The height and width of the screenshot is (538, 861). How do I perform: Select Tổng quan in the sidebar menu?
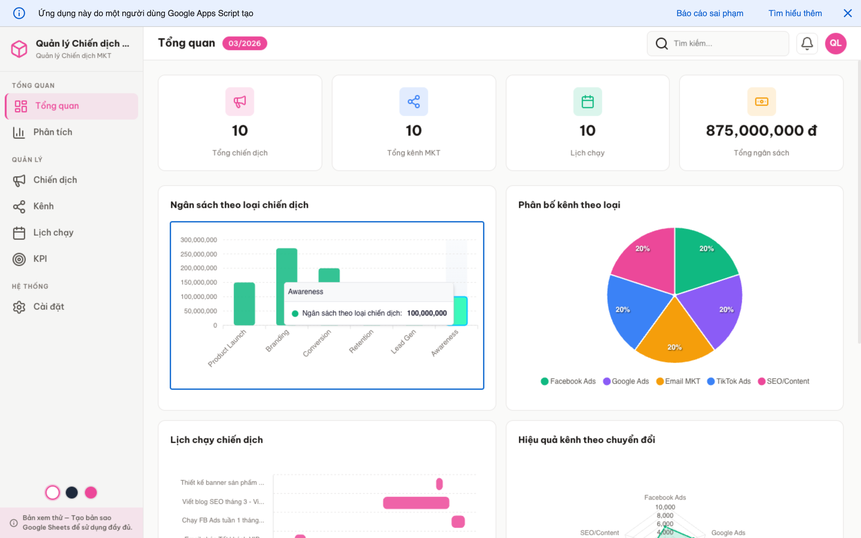click(x=57, y=106)
